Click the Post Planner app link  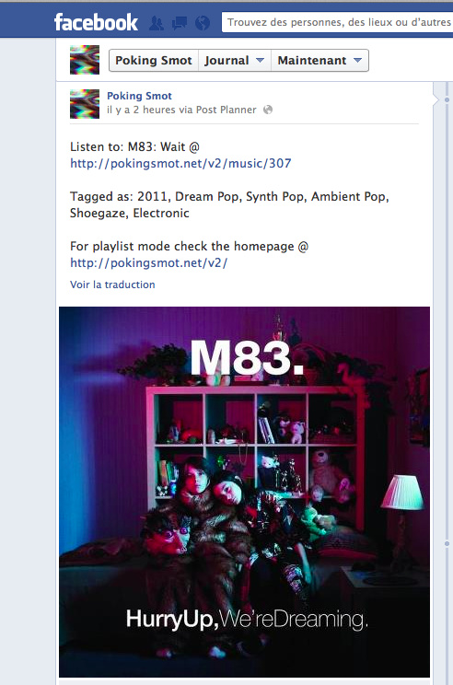(226, 110)
